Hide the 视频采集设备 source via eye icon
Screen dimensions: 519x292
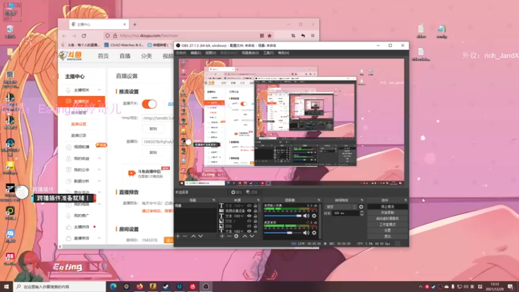(x=249, y=210)
